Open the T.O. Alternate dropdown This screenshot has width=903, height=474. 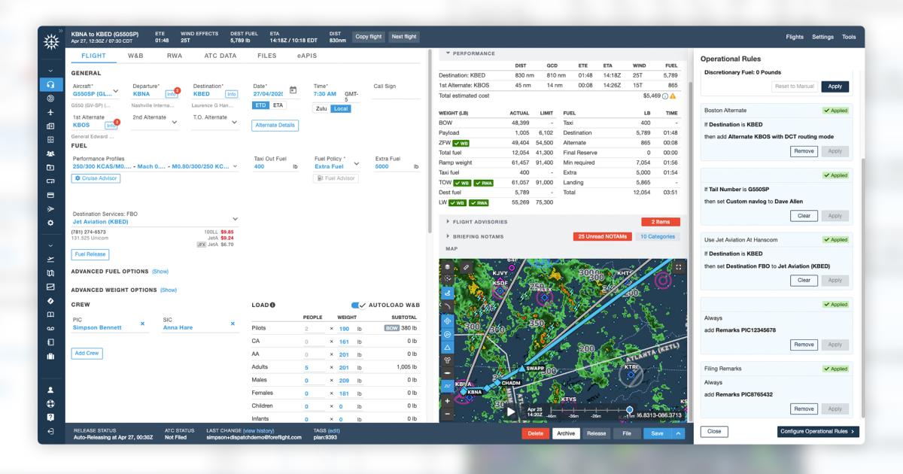[x=234, y=121]
